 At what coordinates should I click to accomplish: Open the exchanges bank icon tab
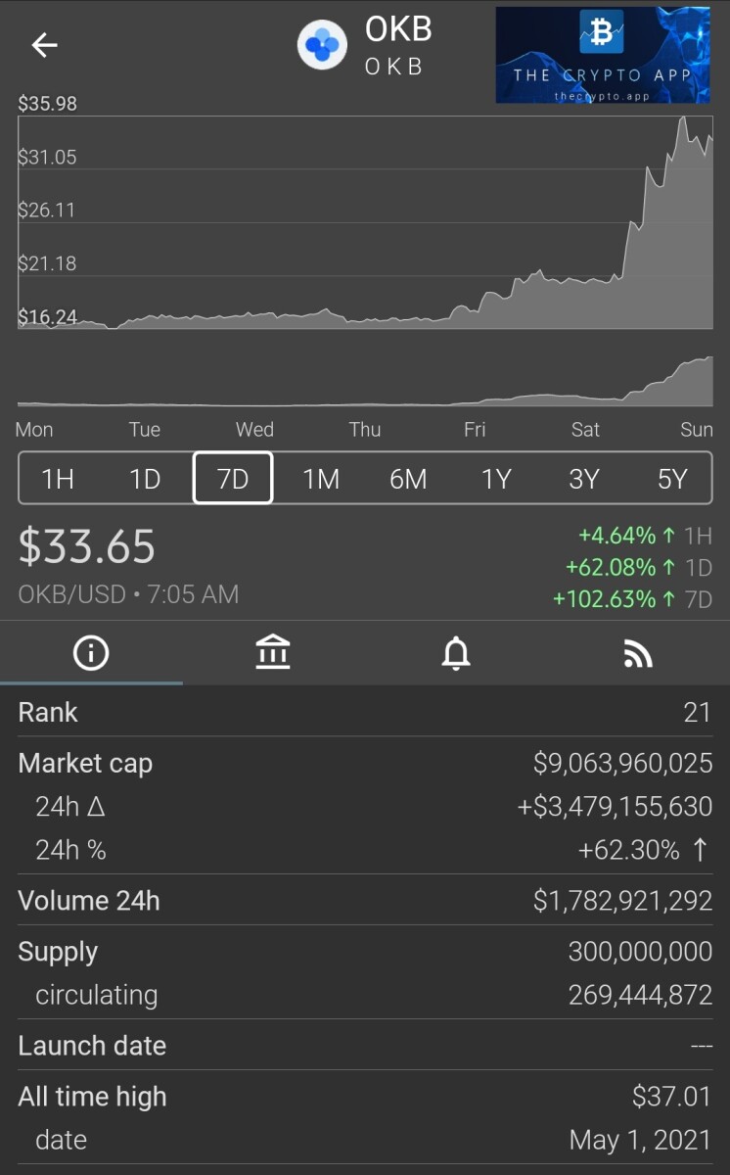[273, 653]
